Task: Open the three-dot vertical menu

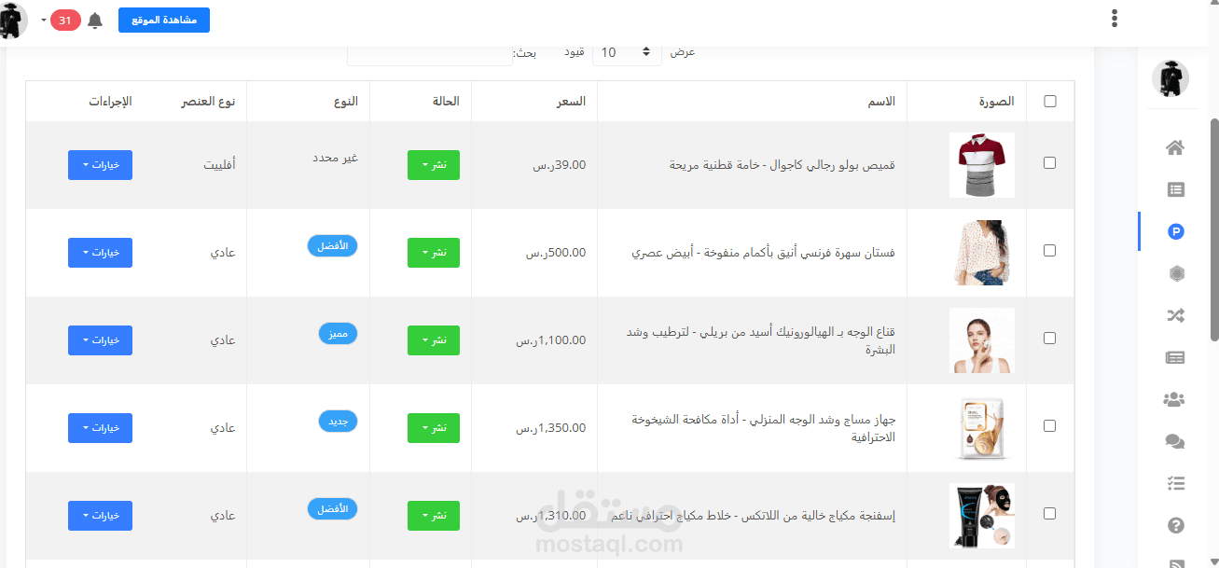Action: point(1114,19)
